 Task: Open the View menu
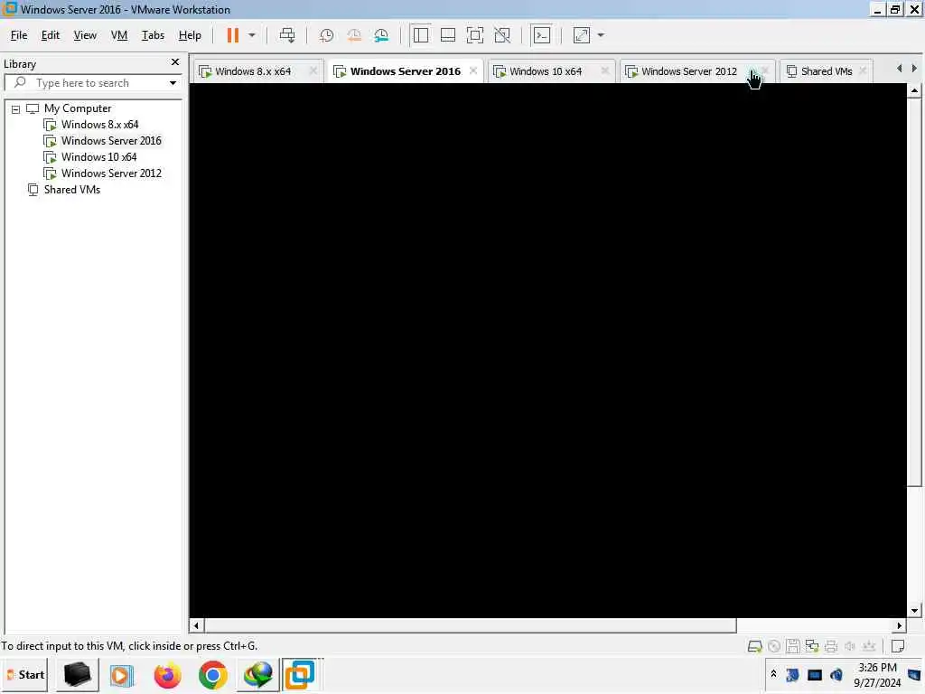(85, 35)
